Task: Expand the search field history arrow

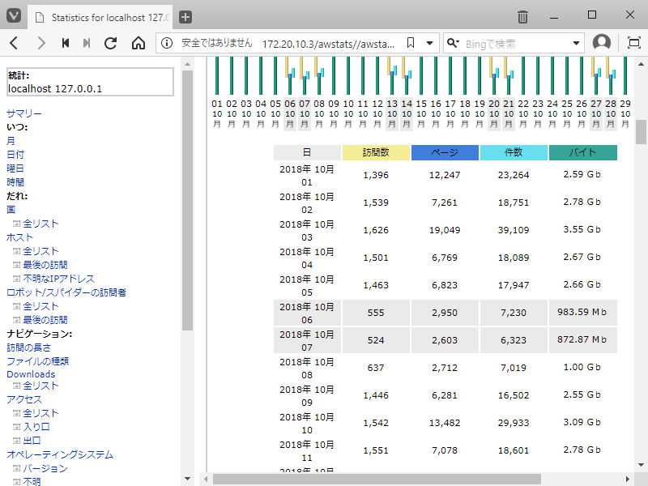Action: [577, 43]
